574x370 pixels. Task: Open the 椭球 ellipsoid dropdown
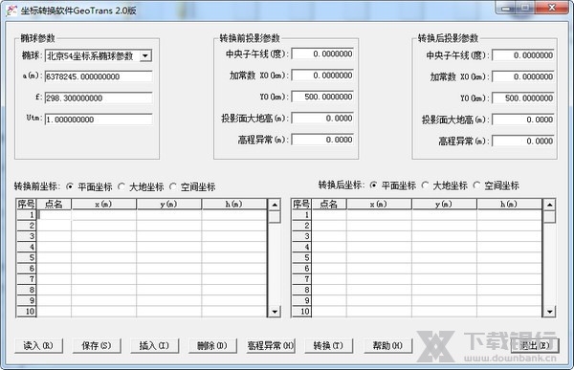pos(145,56)
